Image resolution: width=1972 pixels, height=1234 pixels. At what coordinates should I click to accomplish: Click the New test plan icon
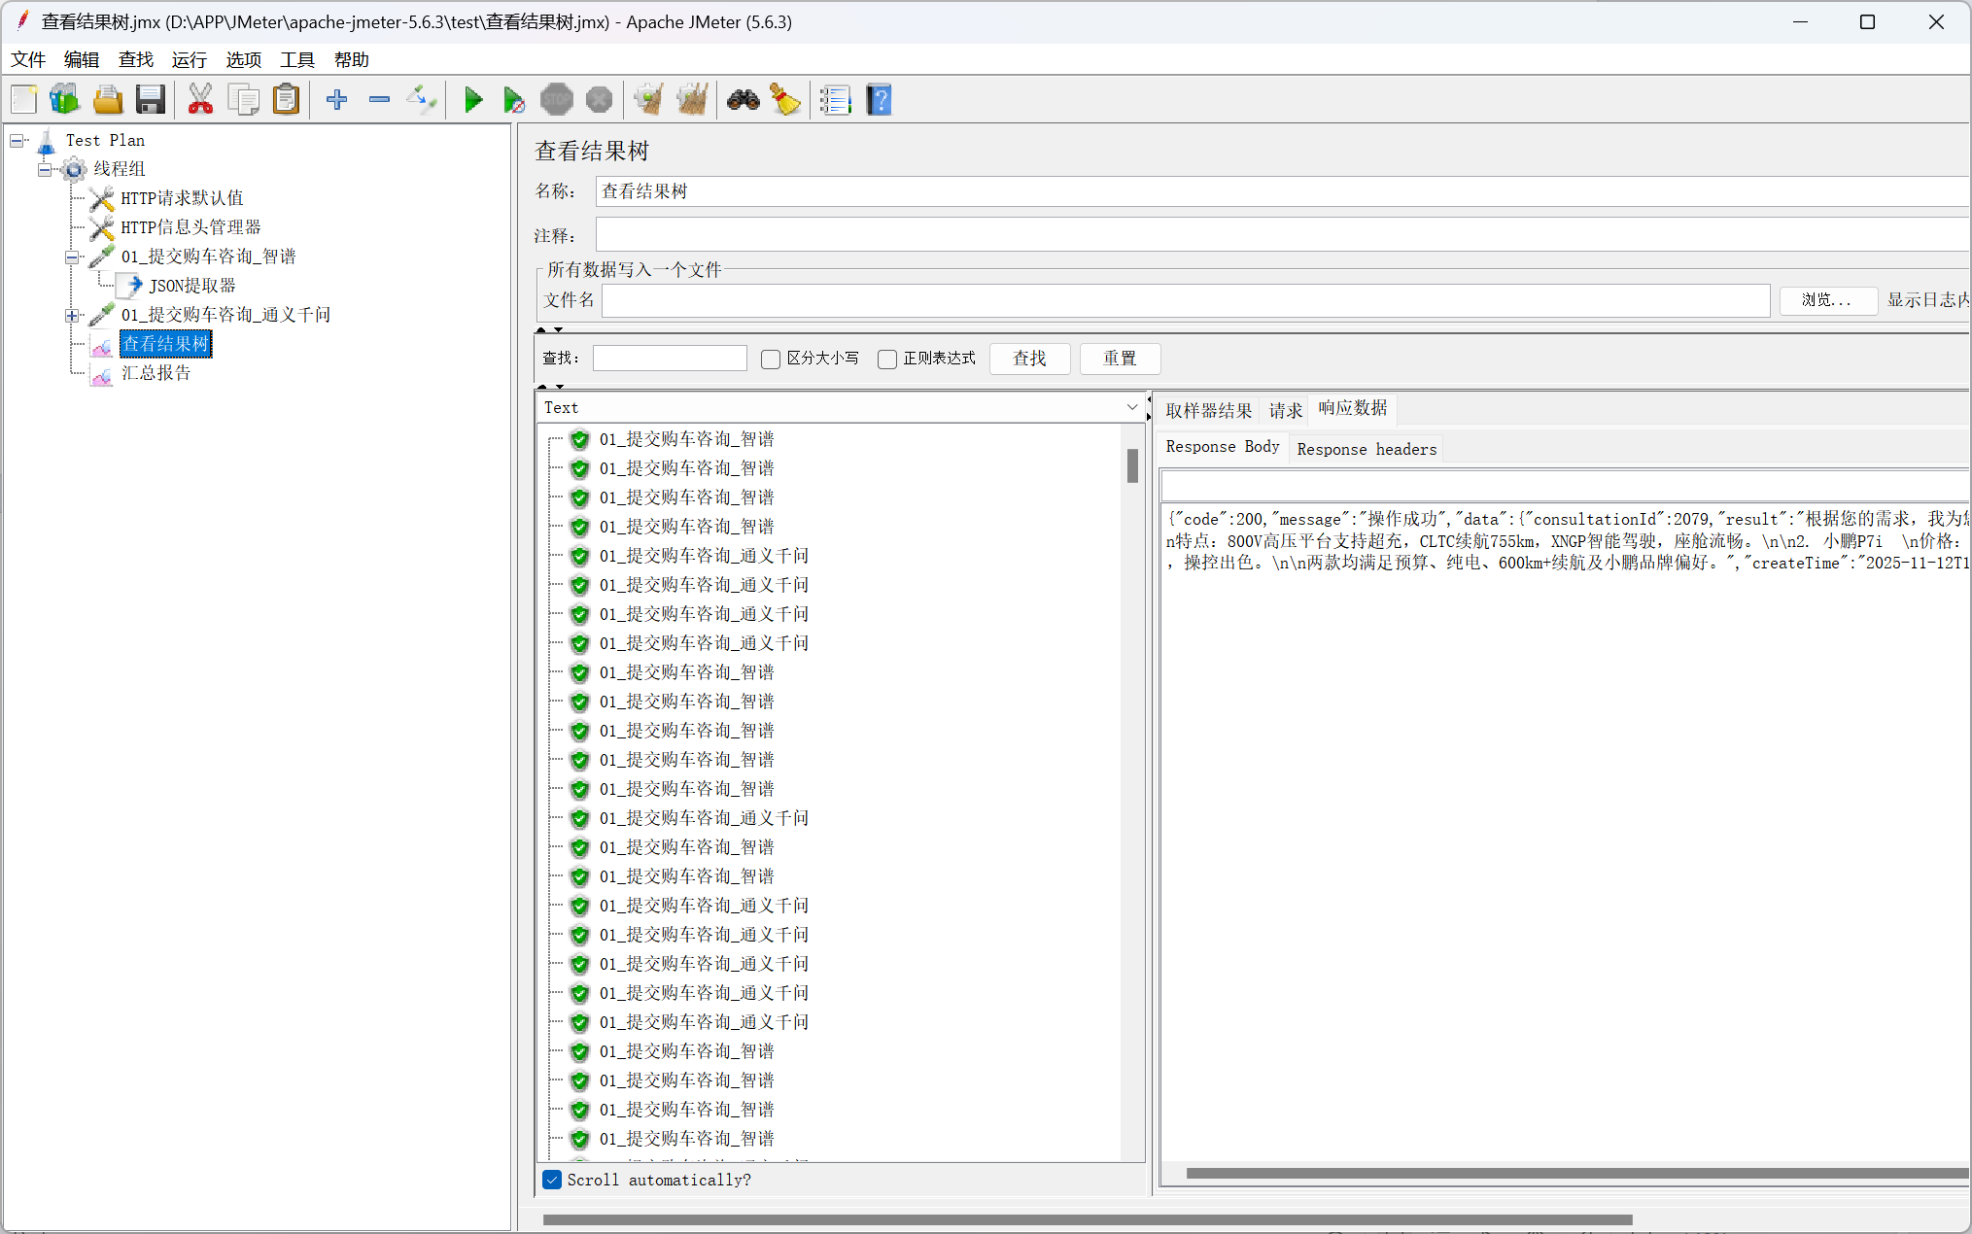coord(23,99)
